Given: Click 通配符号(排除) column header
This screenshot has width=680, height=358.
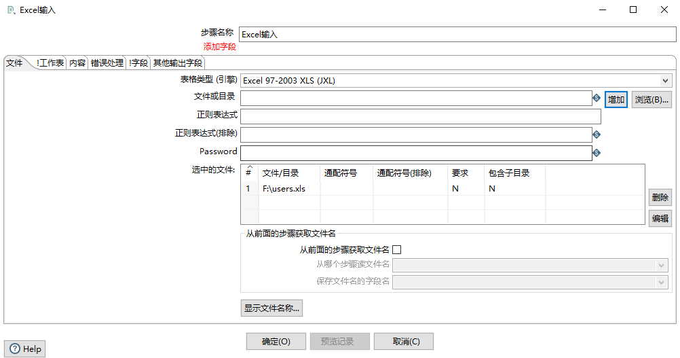Looking at the screenshot, I should [x=411, y=173].
